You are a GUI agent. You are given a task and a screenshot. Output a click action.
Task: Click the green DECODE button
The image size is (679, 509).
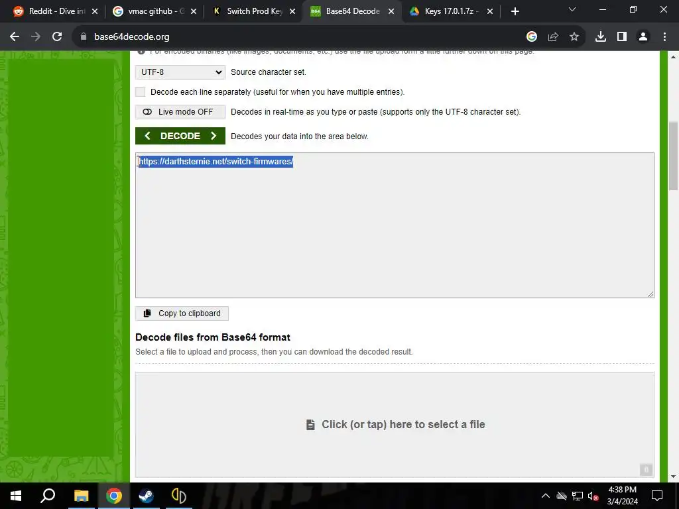180,136
